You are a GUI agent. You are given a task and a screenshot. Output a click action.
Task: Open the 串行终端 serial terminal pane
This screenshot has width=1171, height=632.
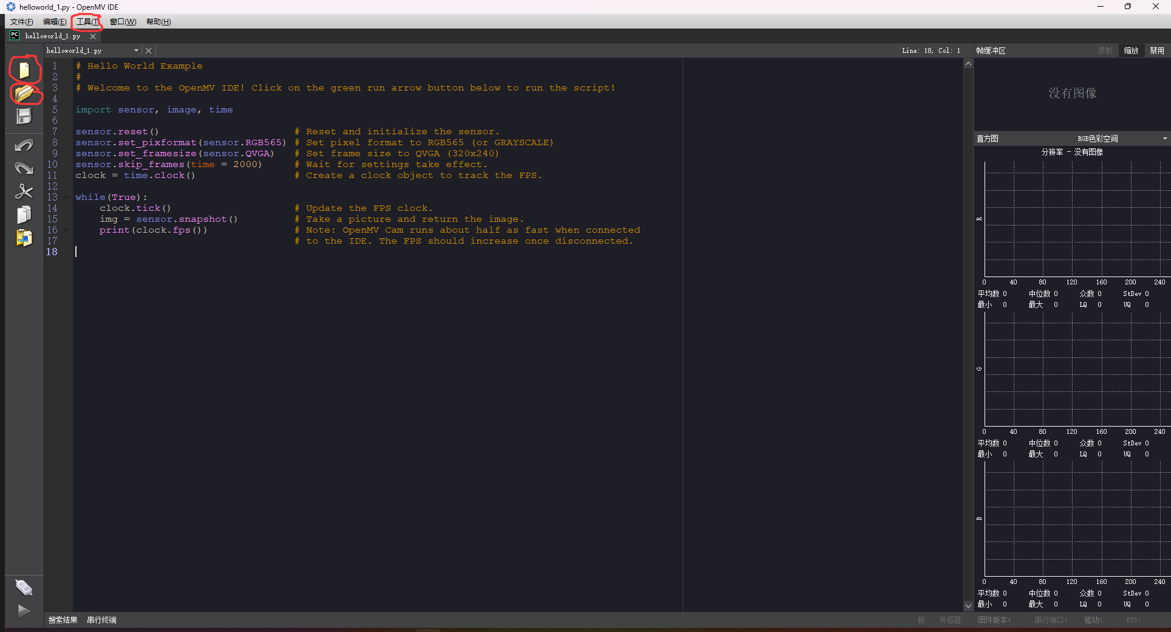101,620
